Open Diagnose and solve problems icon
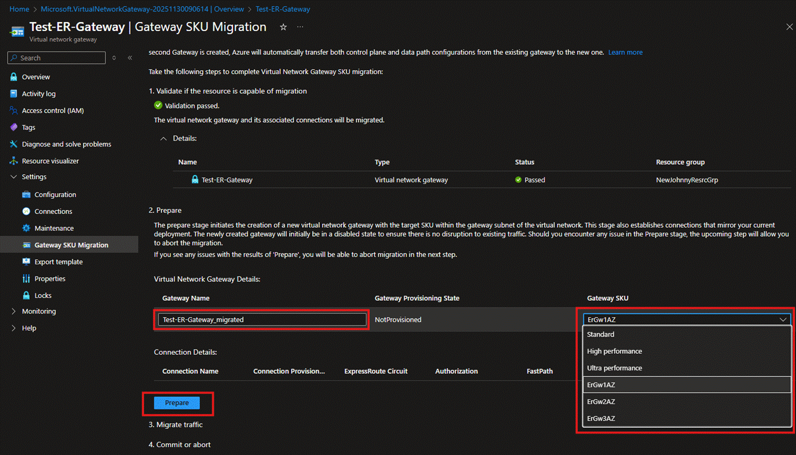This screenshot has height=455, width=796. 14,144
